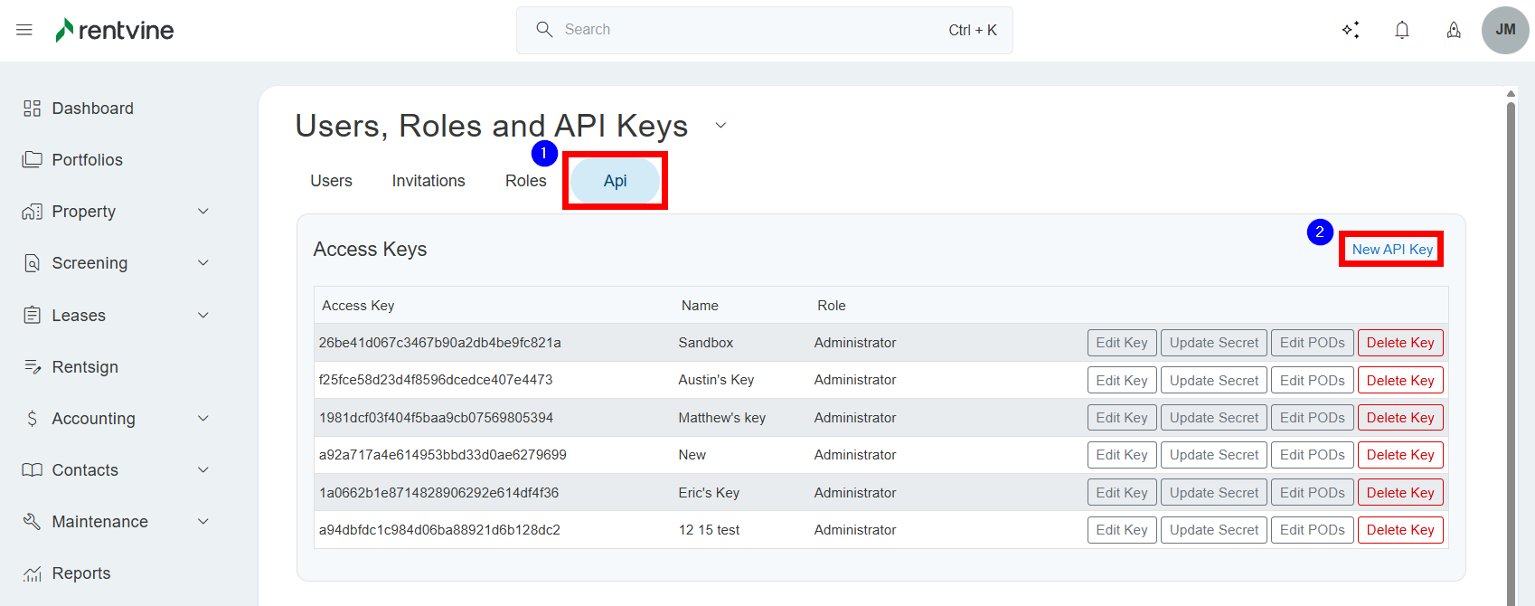Open the hamburger navigation menu
The height and width of the screenshot is (606, 1535).
[x=24, y=30]
